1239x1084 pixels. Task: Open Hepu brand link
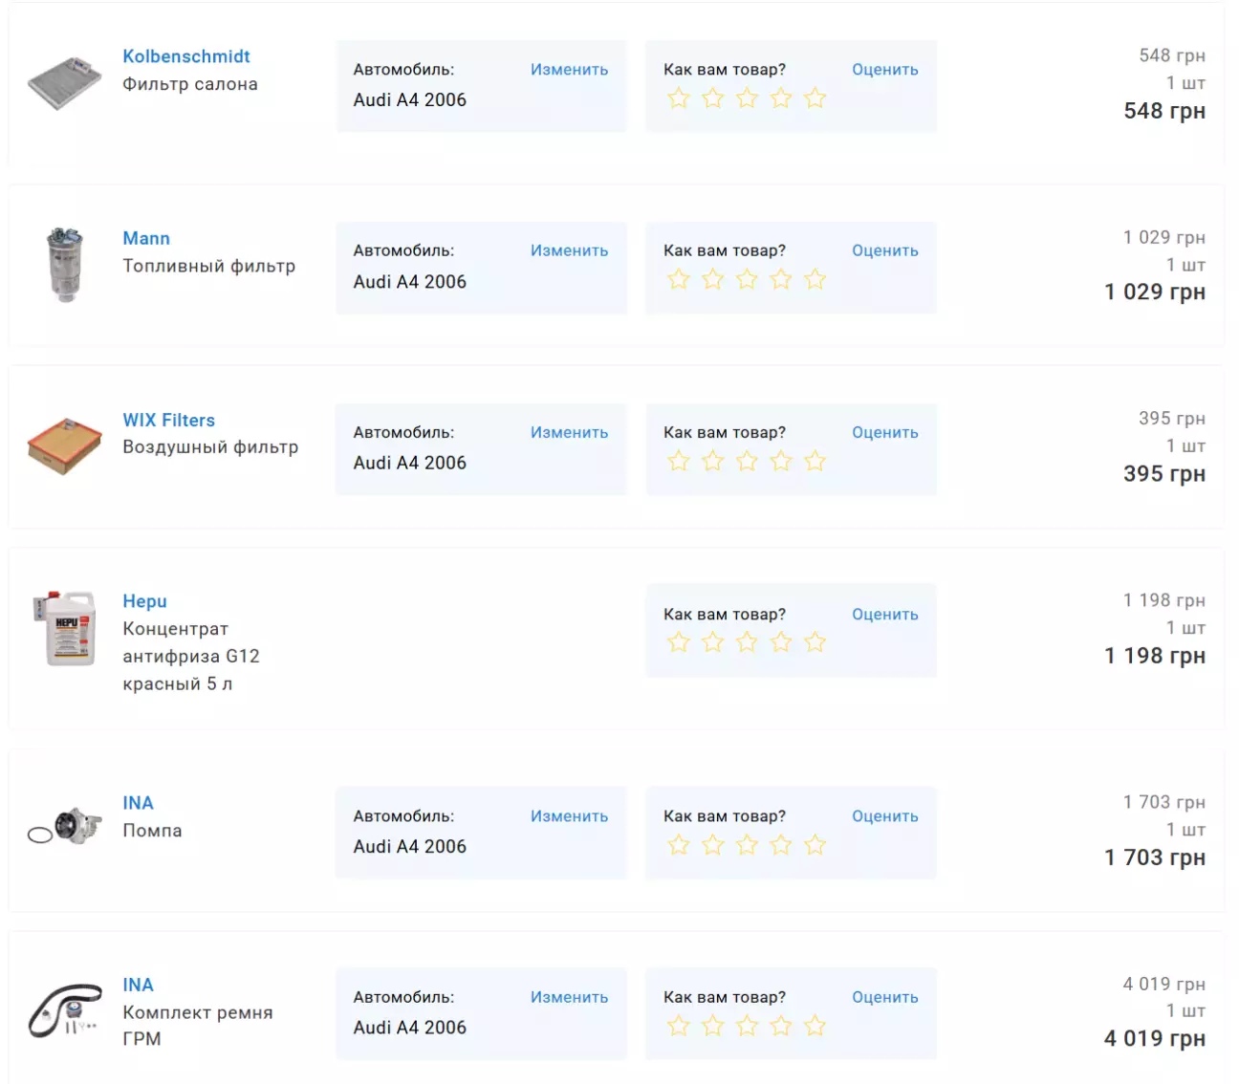point(144,601)
